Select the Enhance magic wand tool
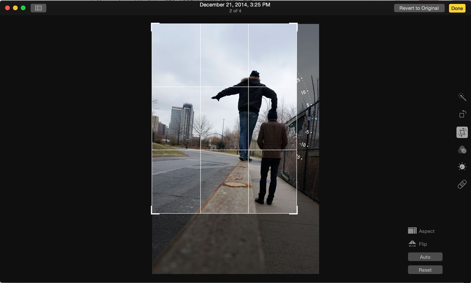Image resolution: width=471 pixels, height=283 pixels. pos(462,96)
